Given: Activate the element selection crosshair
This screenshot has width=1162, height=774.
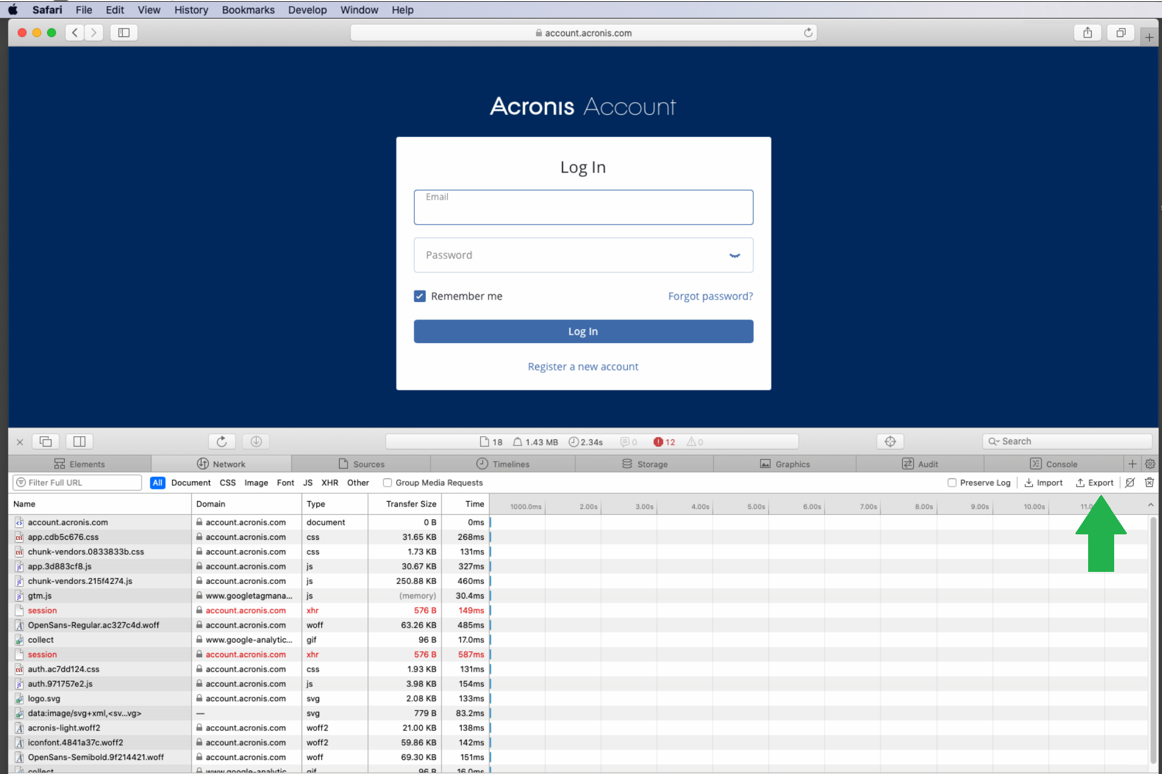Looking at the screenshot, I should click(890, 442).
